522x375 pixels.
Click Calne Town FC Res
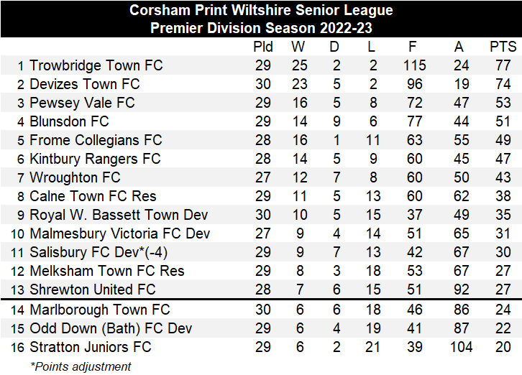coord(93,196)
